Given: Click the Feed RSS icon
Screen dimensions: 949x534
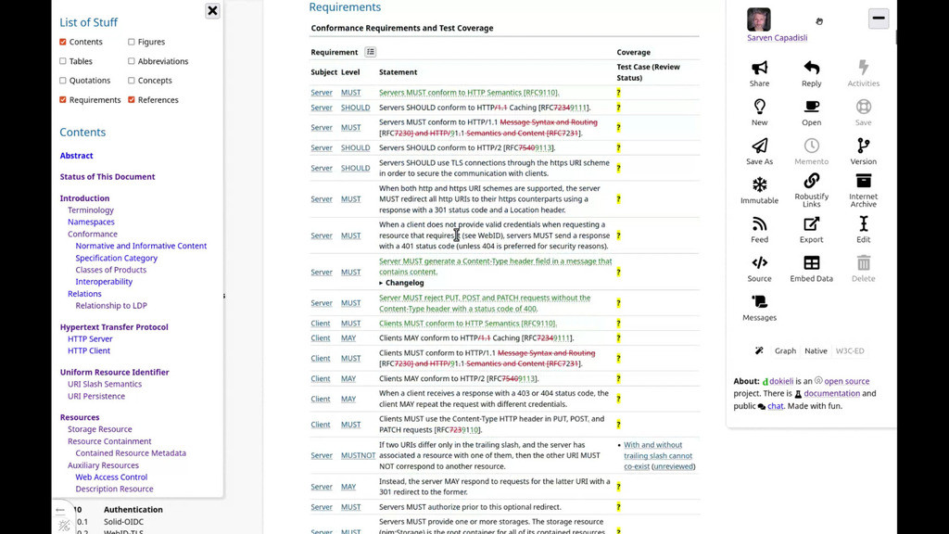Looking at the screenshot, I should (759, 223).
